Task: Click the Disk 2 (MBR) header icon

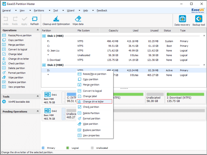Action: pos(44,65)
